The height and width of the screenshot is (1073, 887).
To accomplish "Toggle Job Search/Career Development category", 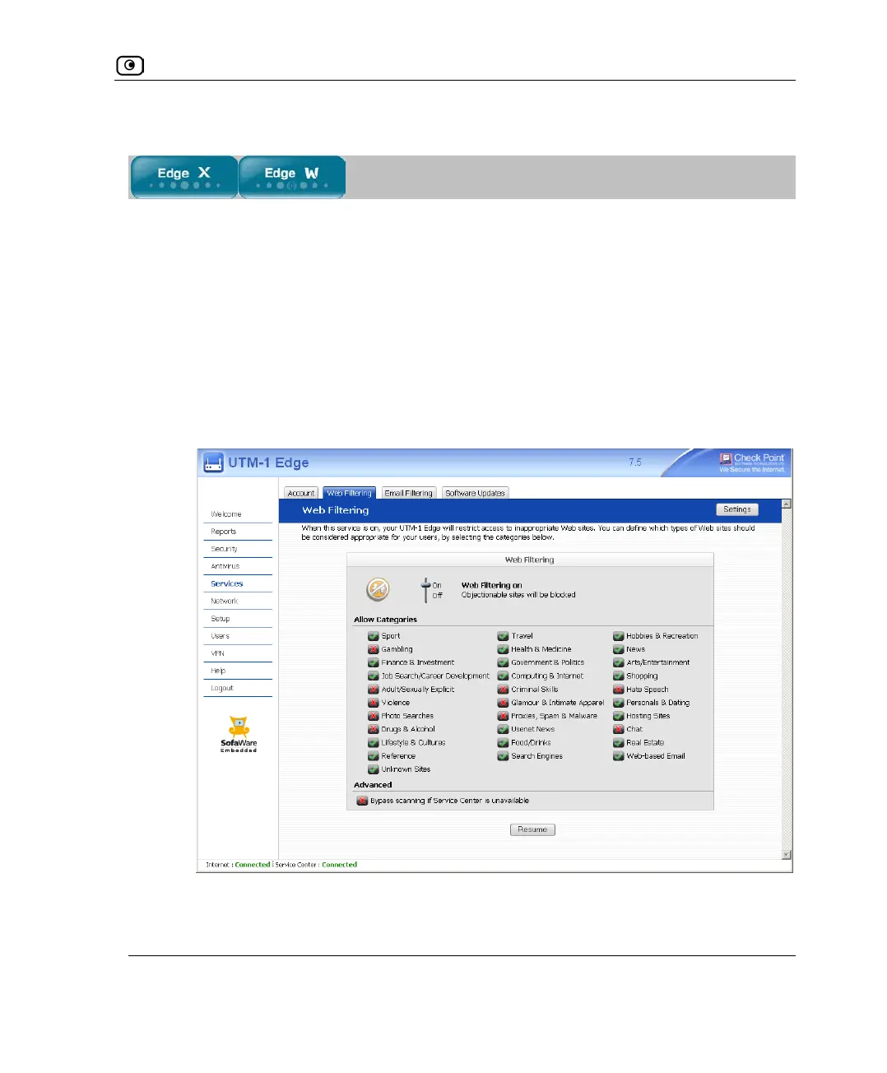I will pos(373,676).
